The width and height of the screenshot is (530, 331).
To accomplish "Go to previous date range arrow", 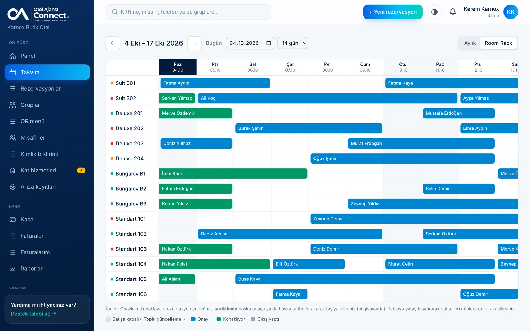I will pyautogui.click(x=113, y=43).
